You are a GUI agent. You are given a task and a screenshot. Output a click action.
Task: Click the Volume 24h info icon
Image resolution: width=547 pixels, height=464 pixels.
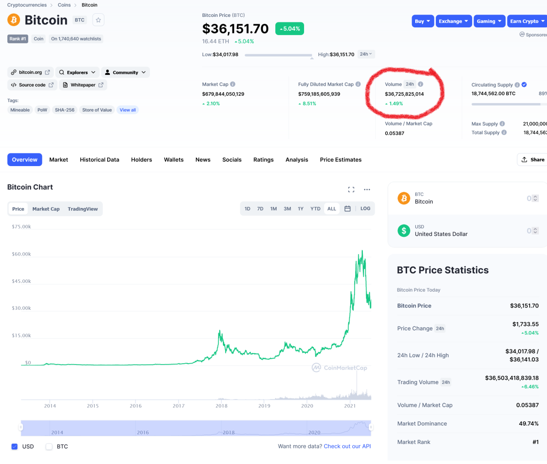(421, 84)
